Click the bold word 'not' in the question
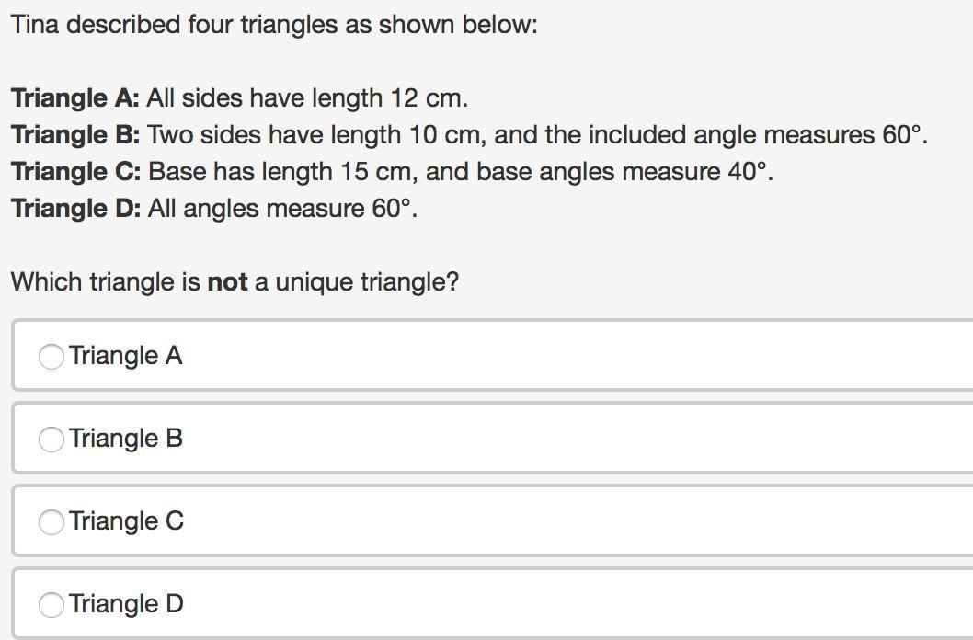Screen dimensions: 973x640 tap(227, 282)
